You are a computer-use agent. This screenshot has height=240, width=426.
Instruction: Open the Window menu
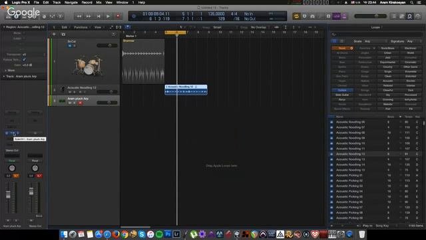click(122, 3)
